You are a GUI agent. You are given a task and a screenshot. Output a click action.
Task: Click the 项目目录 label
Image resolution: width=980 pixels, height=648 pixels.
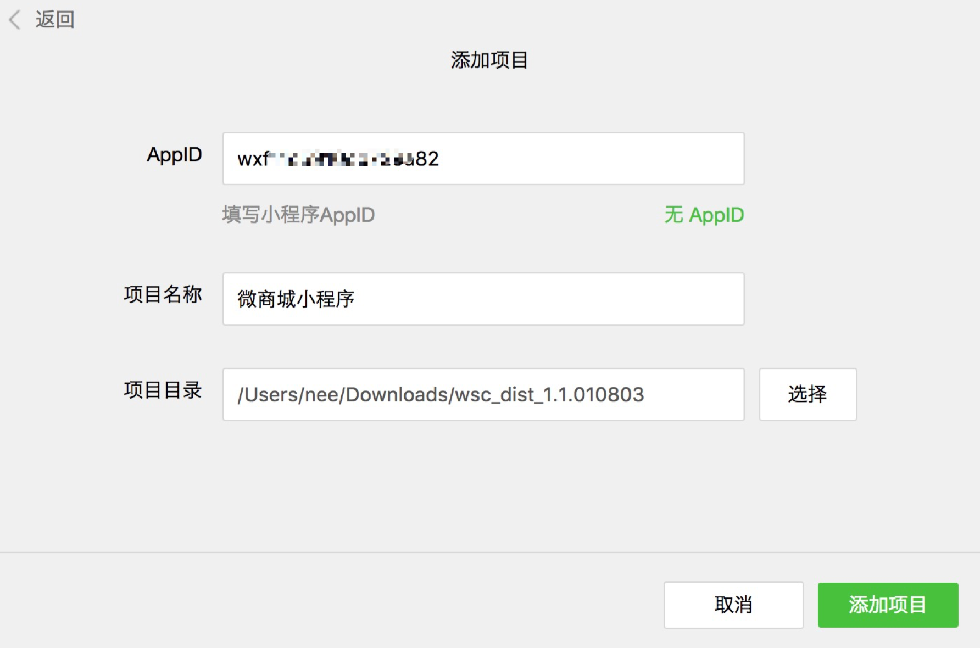(163, 390)
